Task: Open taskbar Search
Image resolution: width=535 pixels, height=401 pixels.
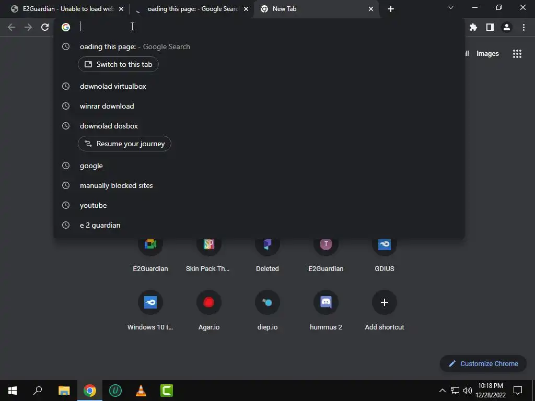Action: tap(38, 391)
